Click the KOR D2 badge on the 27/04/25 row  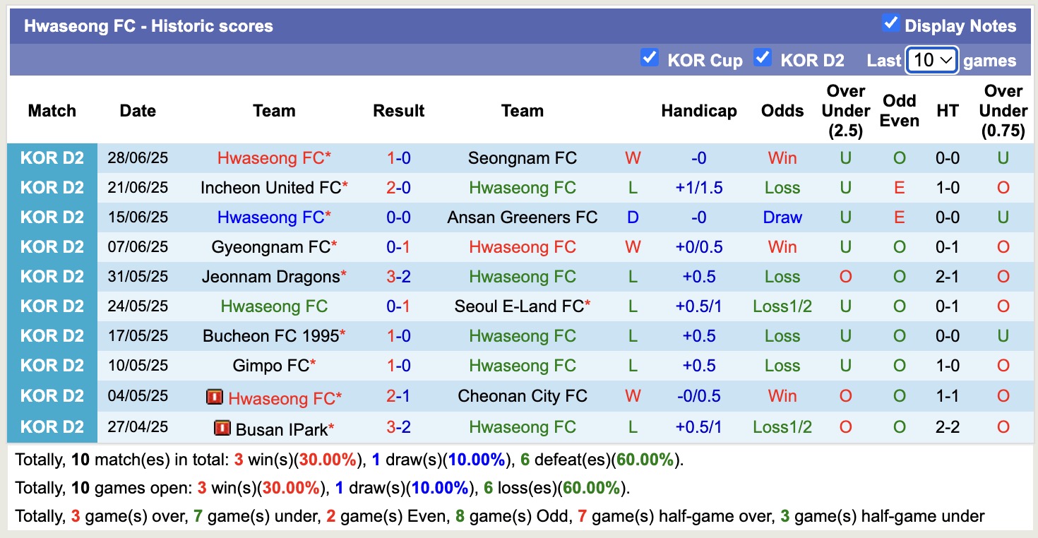(x=52, y=425)
